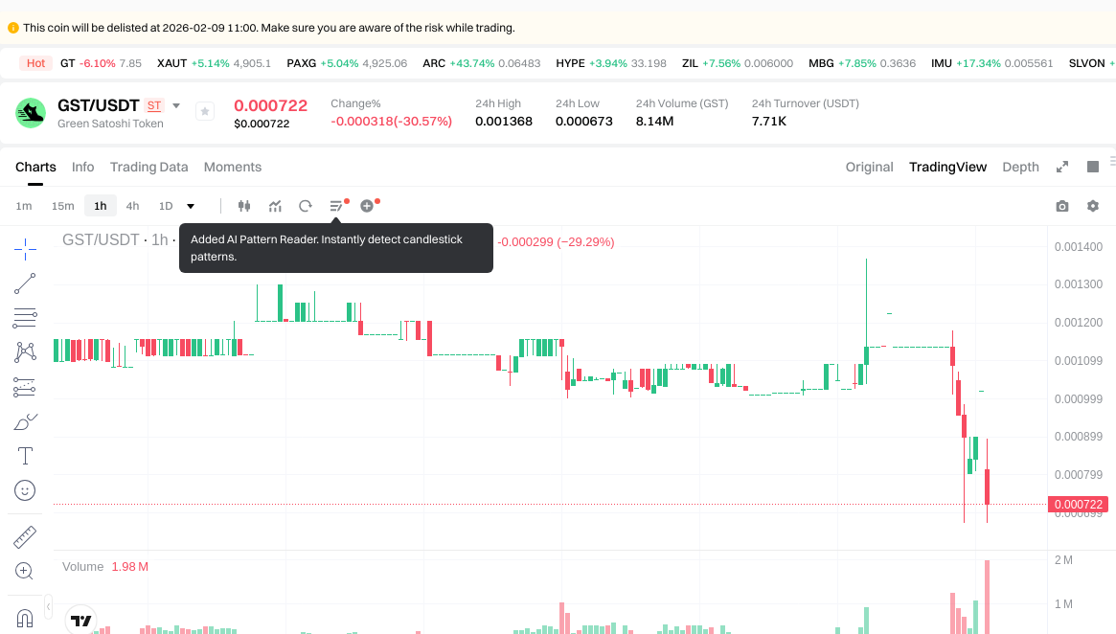Screen dimensions: 1116x634
Task: Open the candlestick chart style icon
Action: 243,206
